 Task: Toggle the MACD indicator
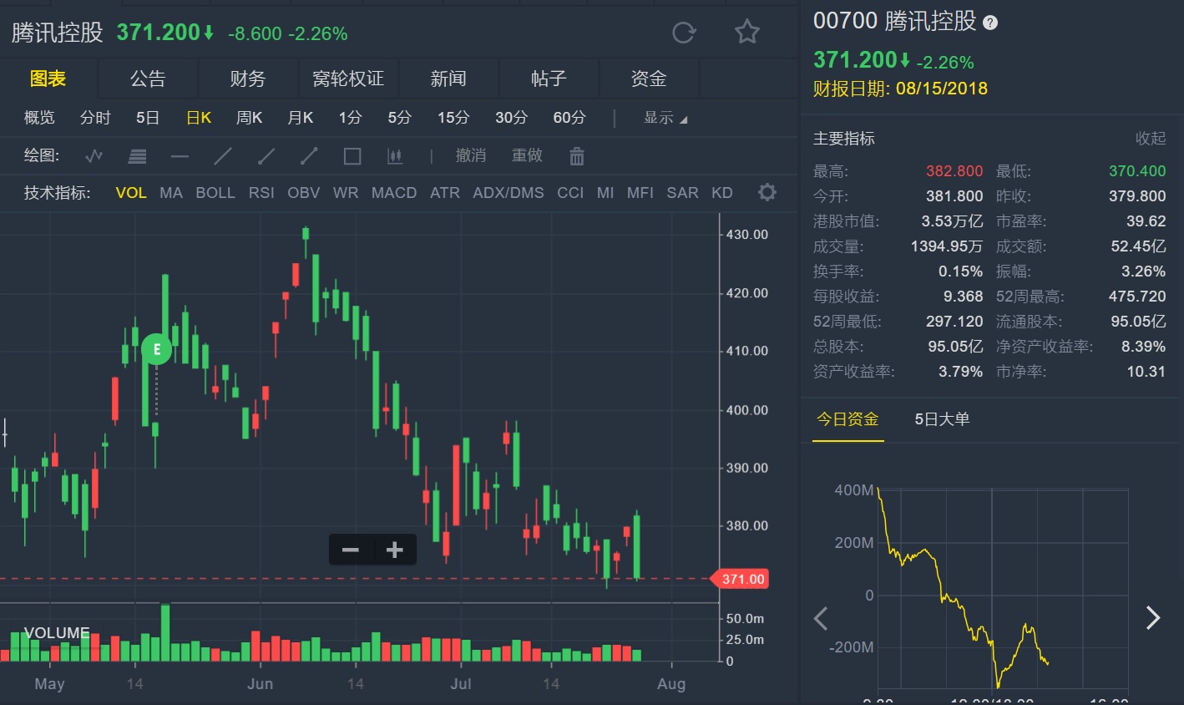tap(393, 193)
